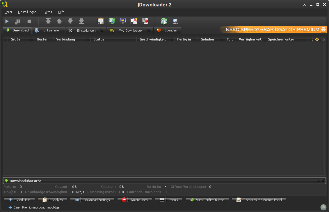Switch to the Download tab
The image size is (329, 212).
click(x=17, y=31)
